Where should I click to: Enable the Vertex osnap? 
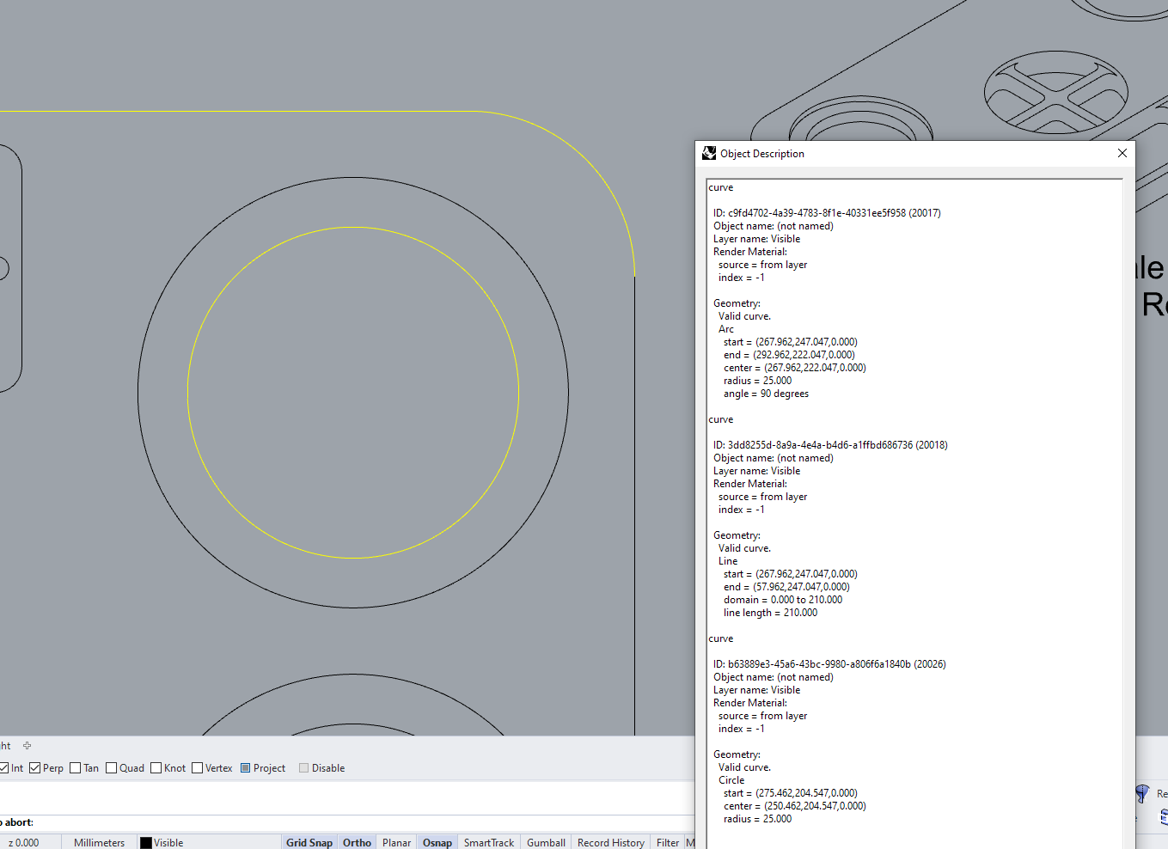(x=198, y=767)
